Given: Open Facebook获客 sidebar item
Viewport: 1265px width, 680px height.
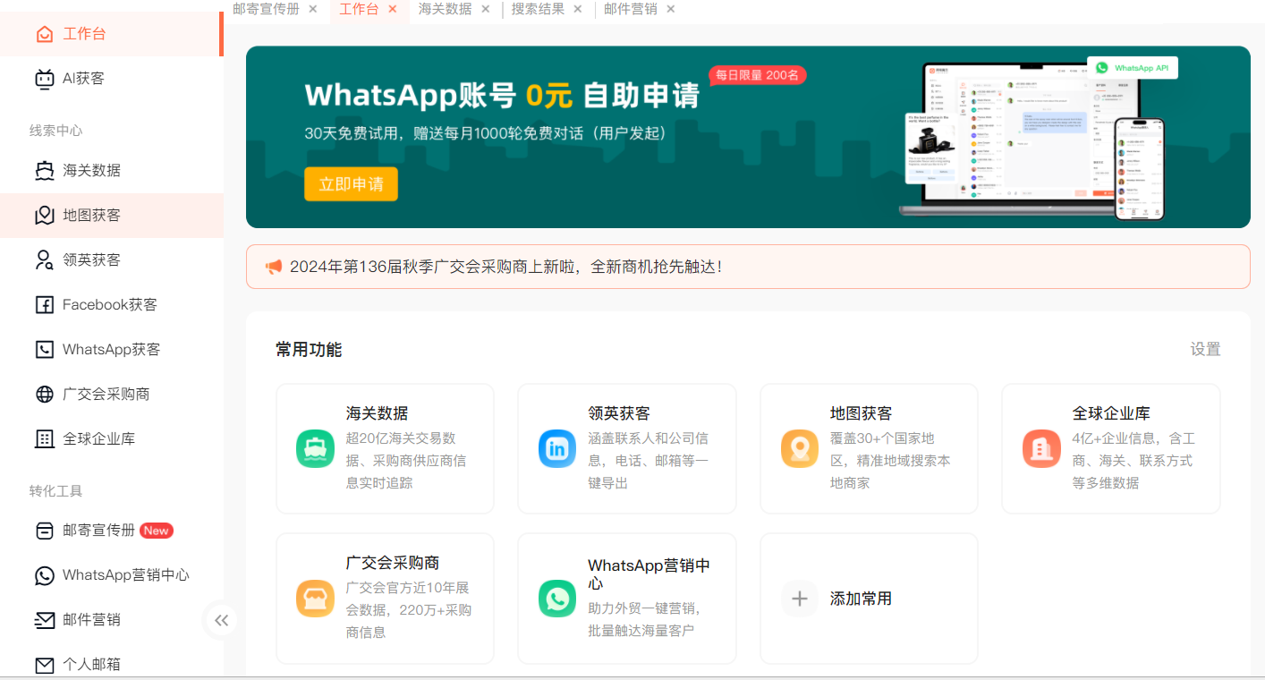Looking at the screenshot, I should pyautogui.click(x=109, y=305).
